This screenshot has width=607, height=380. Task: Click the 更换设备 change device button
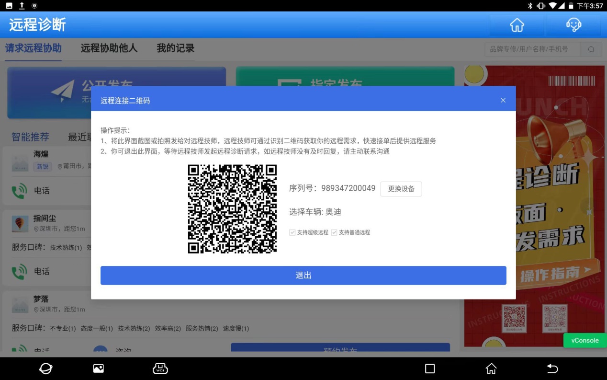401,189
